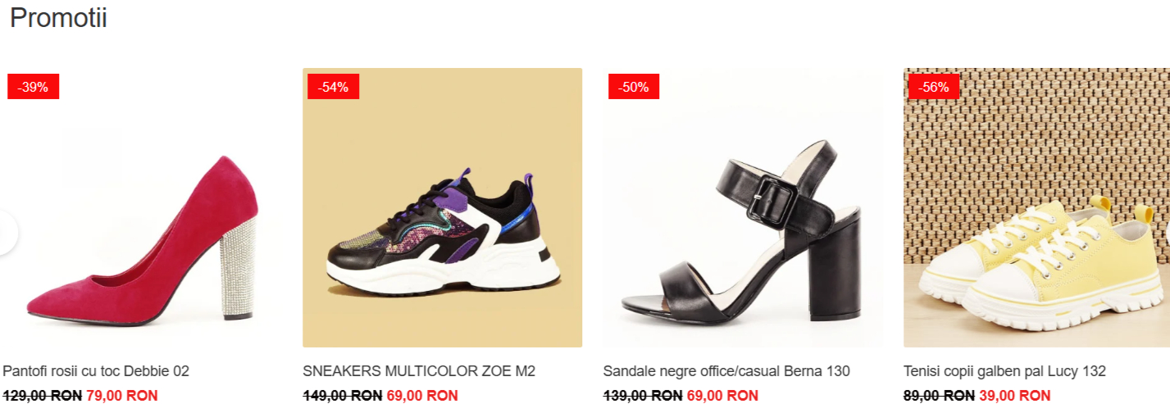Open the black block-heel sandal image

tap(743, 208)
